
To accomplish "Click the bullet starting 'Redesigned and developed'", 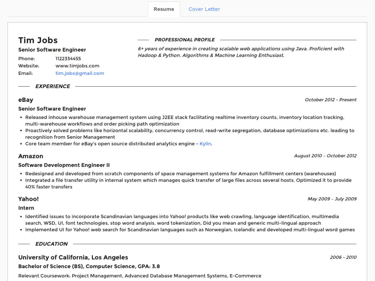I will (x=180, y=174).
